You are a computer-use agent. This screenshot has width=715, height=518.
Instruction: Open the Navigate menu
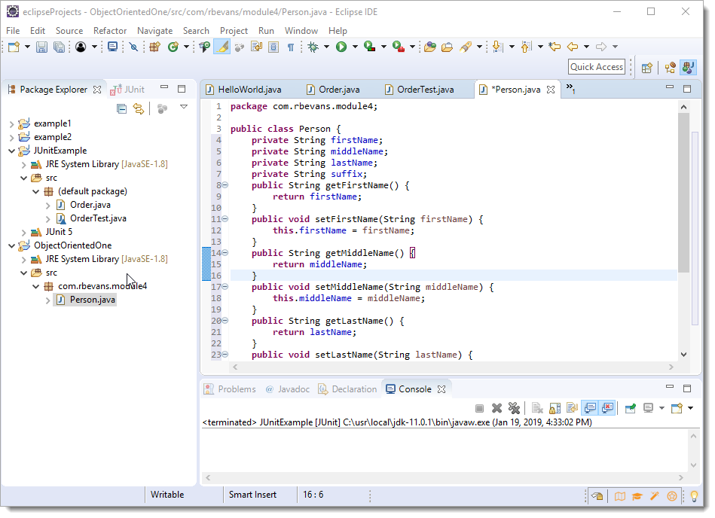(x=155, y=31)
